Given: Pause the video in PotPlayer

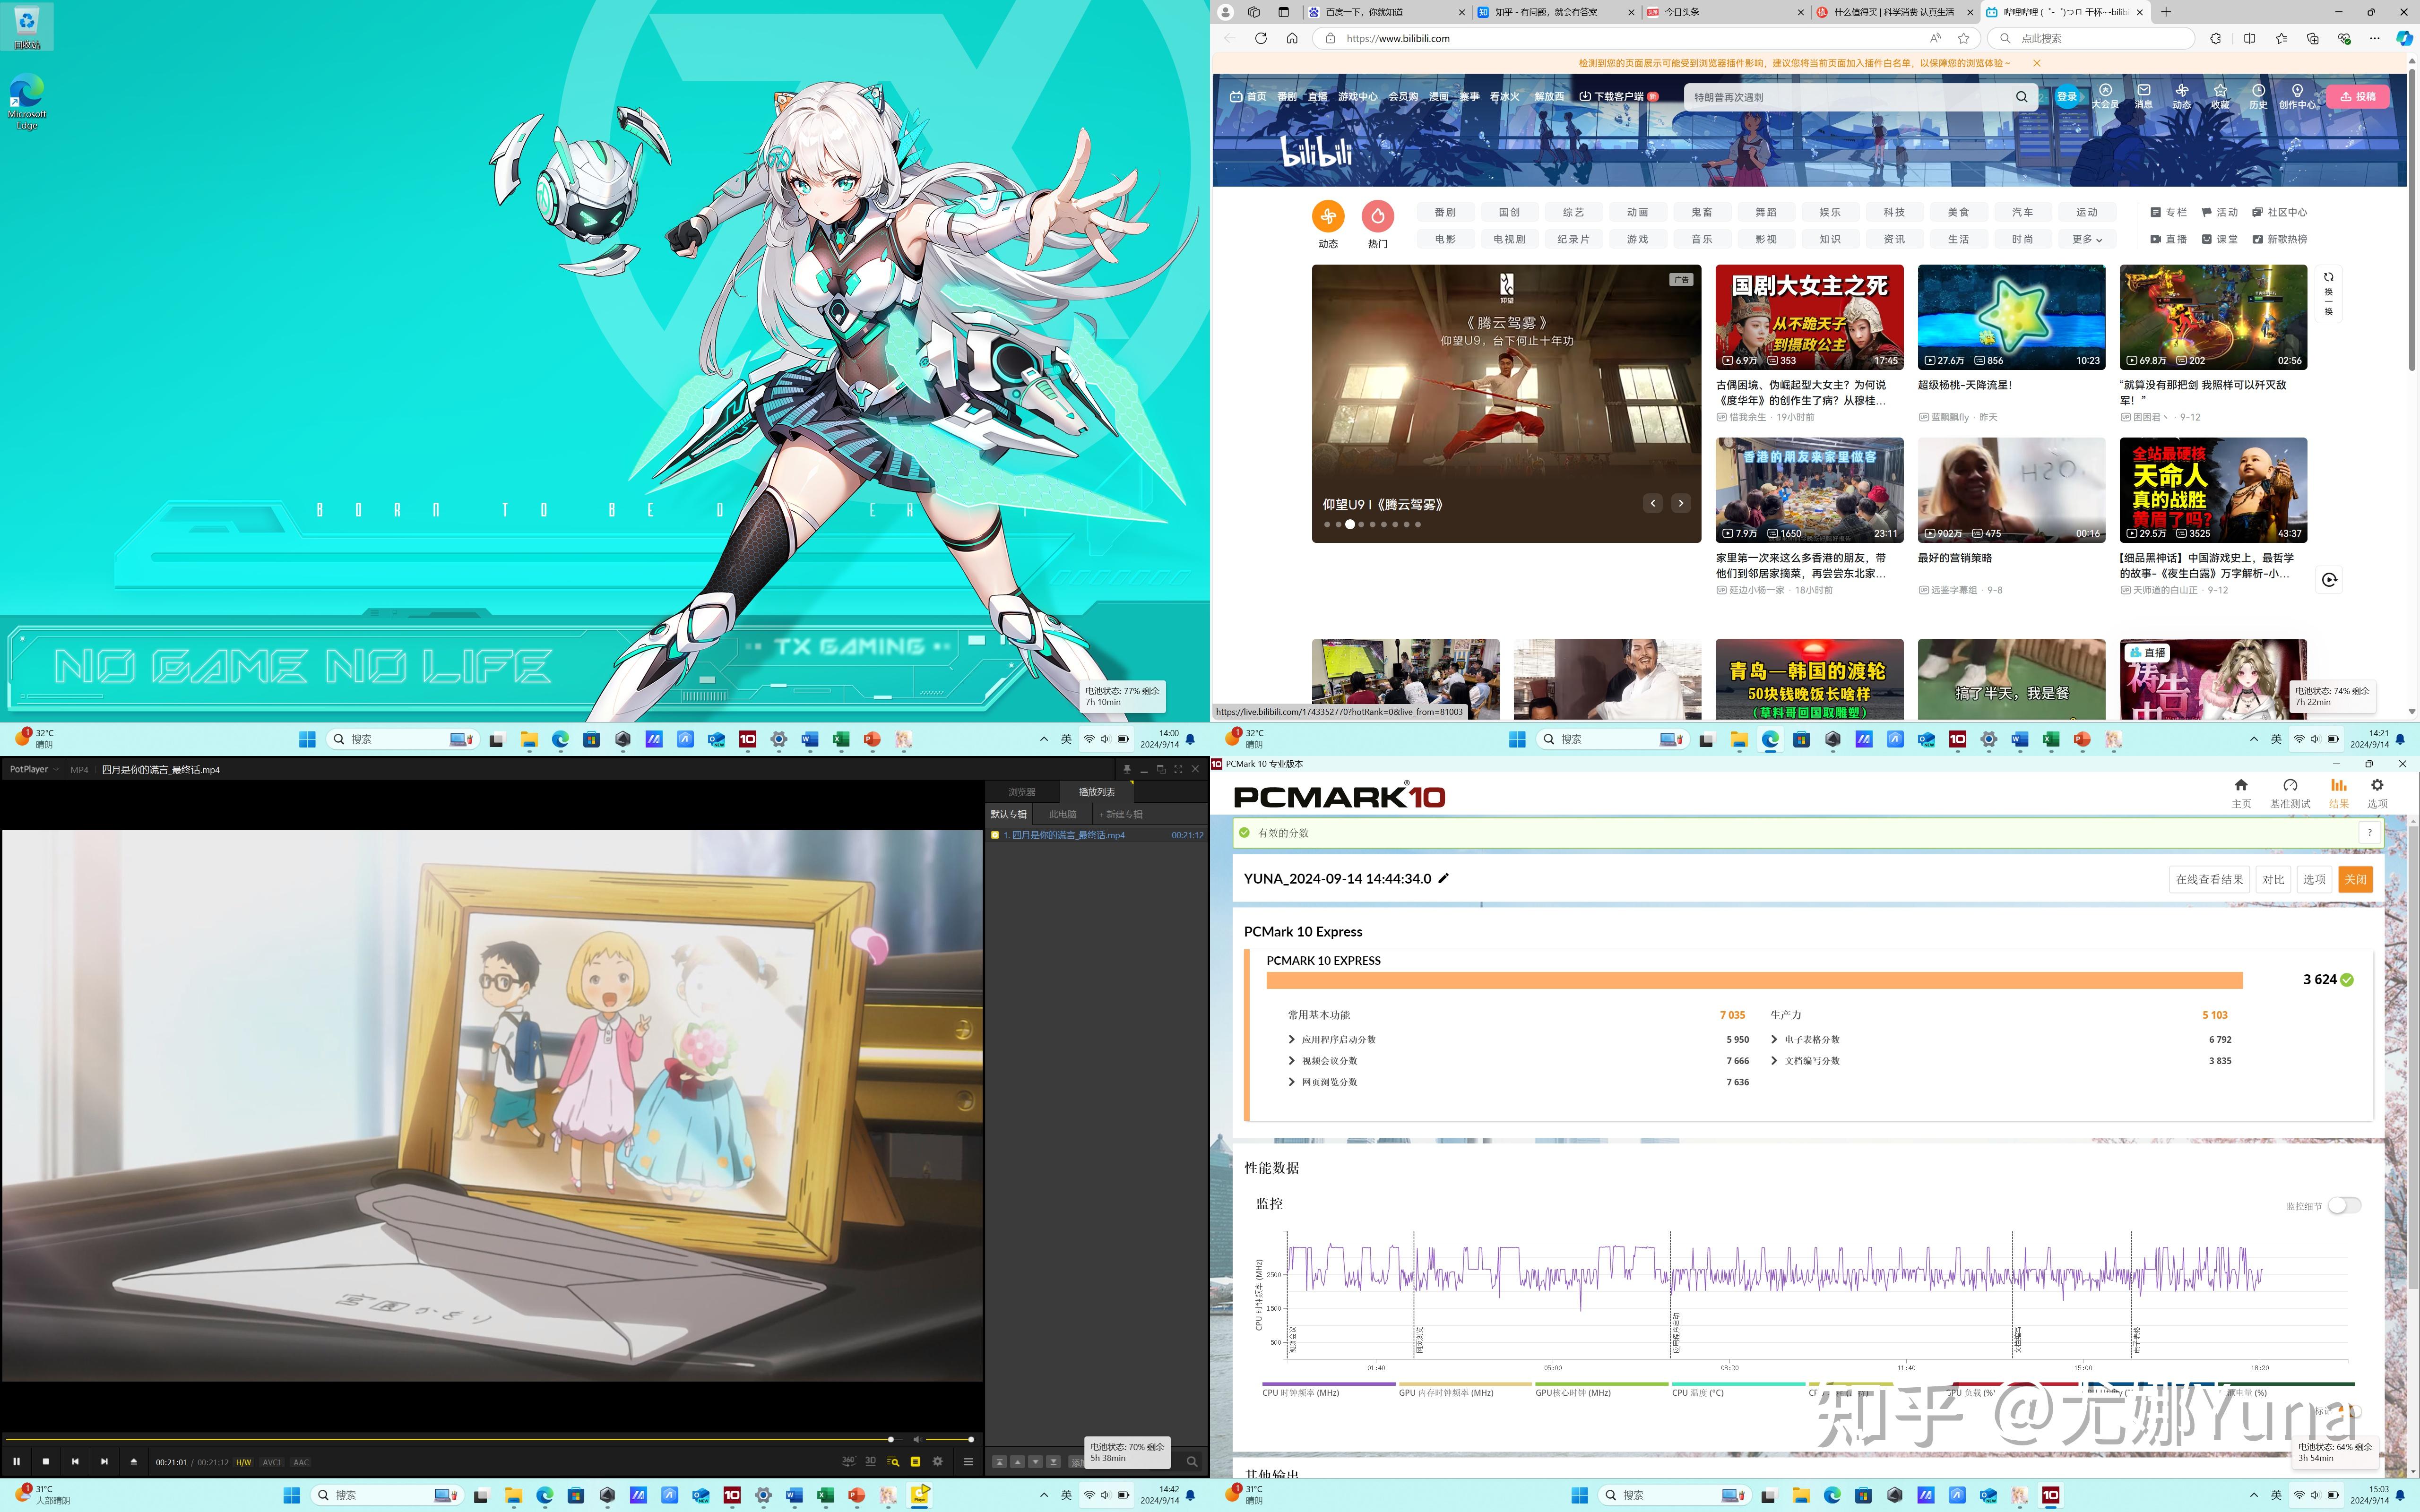Looking at the screenshot, I should point(16,1461).
